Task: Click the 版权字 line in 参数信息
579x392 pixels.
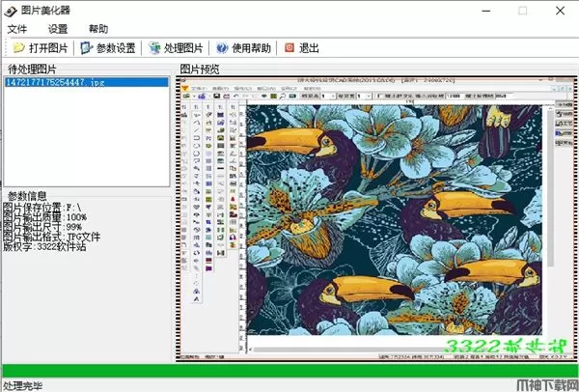Action: [45, 245]
